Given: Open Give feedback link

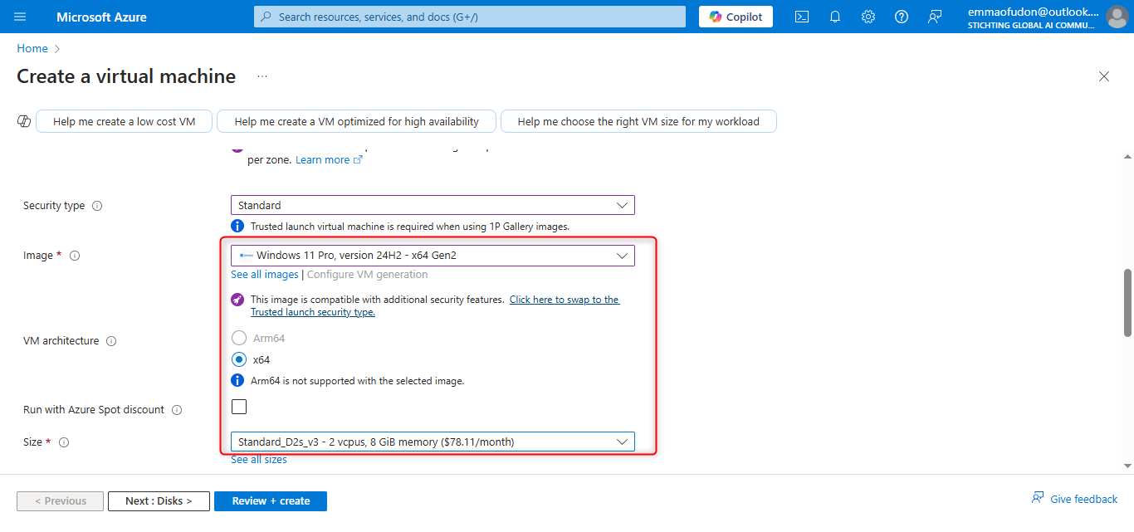Looking at the screenshot, I should tap(1084, 499).
